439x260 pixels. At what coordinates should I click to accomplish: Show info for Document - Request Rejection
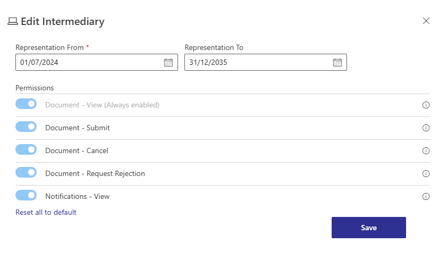tap(426, 174)
